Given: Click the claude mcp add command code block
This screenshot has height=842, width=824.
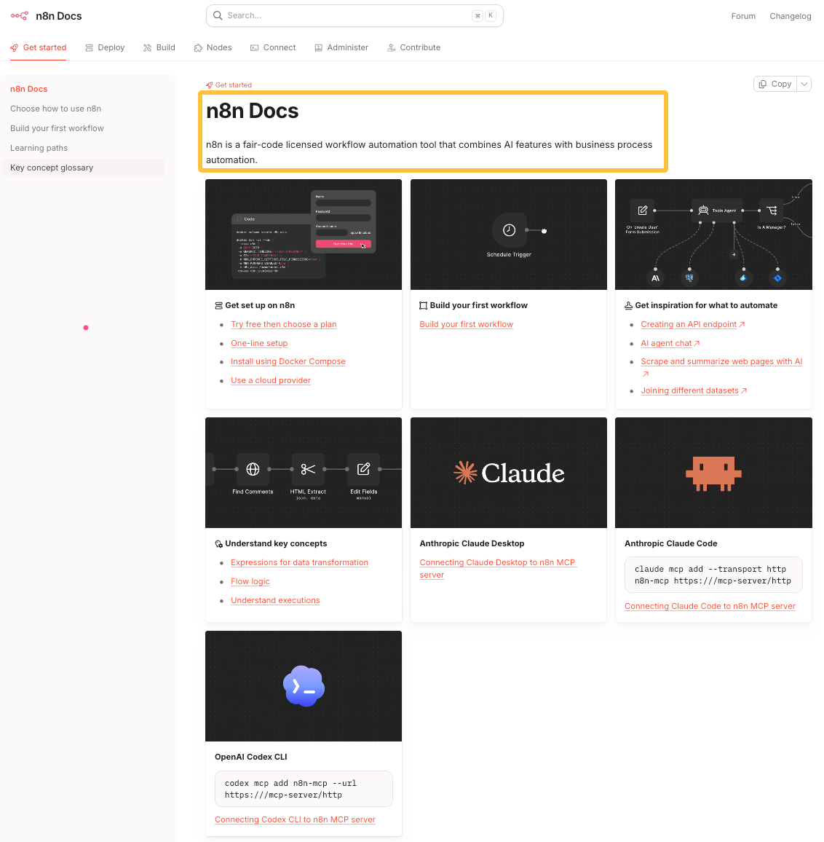Looking at the screenshot, I should point(713,575).
